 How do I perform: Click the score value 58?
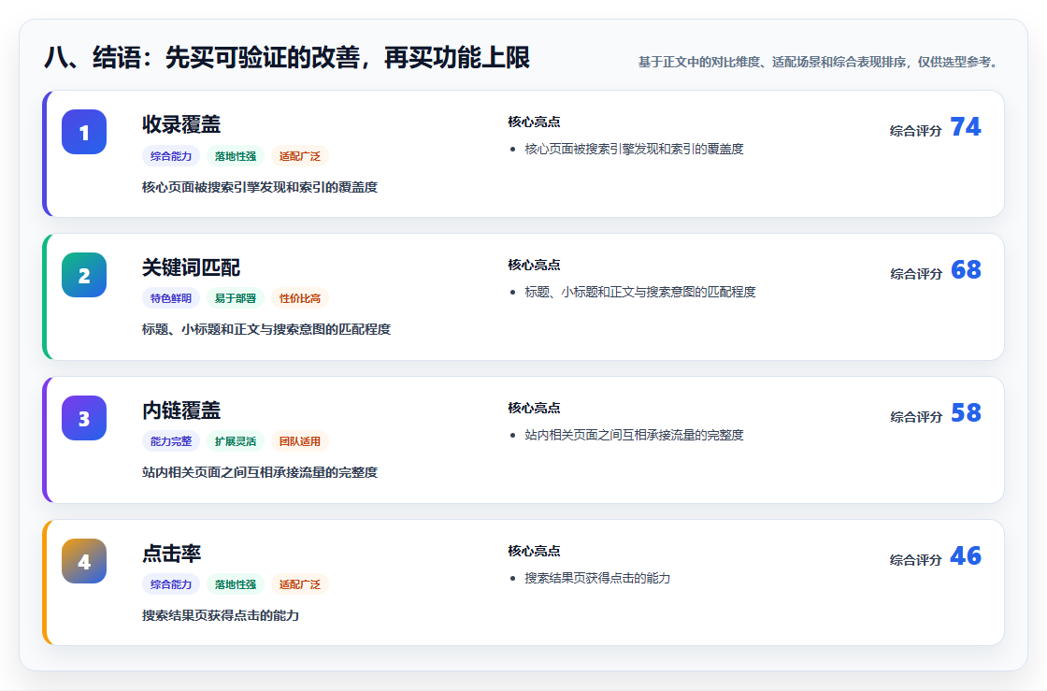coord(966,412)
